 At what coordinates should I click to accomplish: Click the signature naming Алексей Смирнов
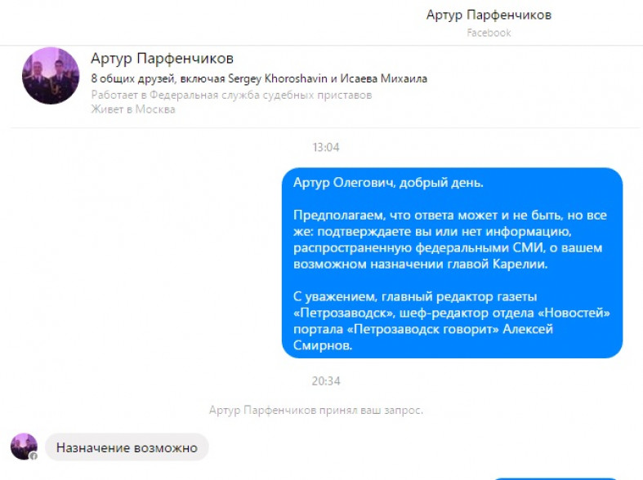point(451,321)
